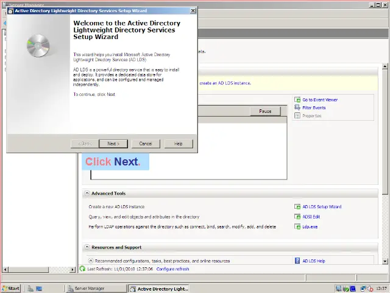Image resolution: width=390 pixels, height=293 pixels.
Task: Open the Filter Events link
Action: click(x=314, y=107)
